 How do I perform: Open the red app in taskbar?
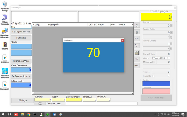click(16, 114)
